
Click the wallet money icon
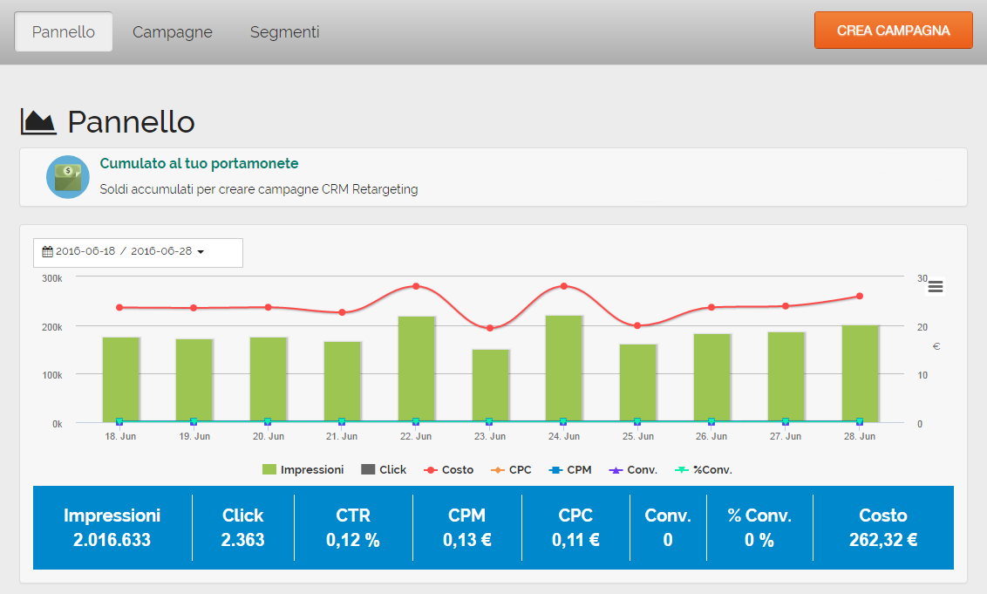pos(68,177)
